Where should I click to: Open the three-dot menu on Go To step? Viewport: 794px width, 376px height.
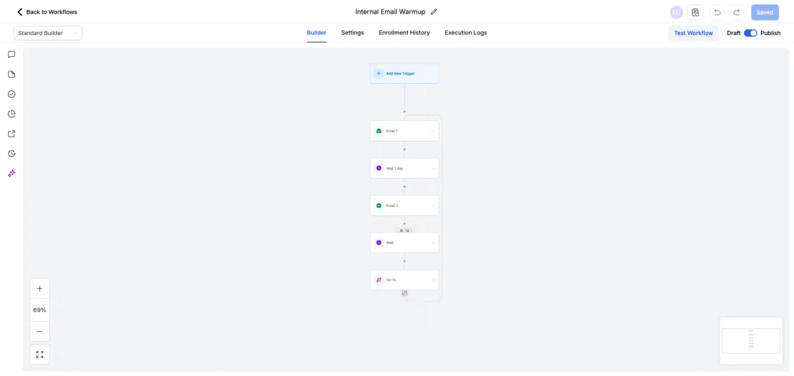pos(433,280)
